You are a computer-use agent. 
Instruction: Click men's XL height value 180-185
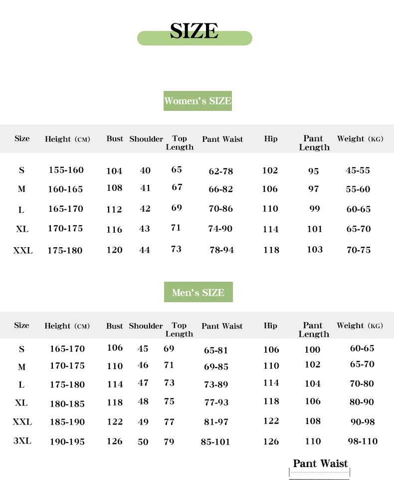(67, 404)
